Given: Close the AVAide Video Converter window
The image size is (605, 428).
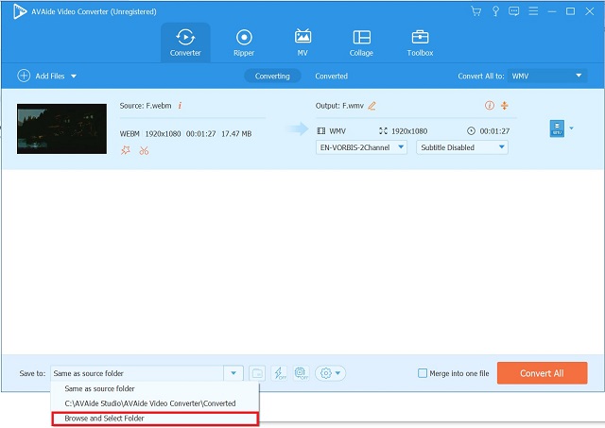Looking at the screenshot, I should point(590,11).
